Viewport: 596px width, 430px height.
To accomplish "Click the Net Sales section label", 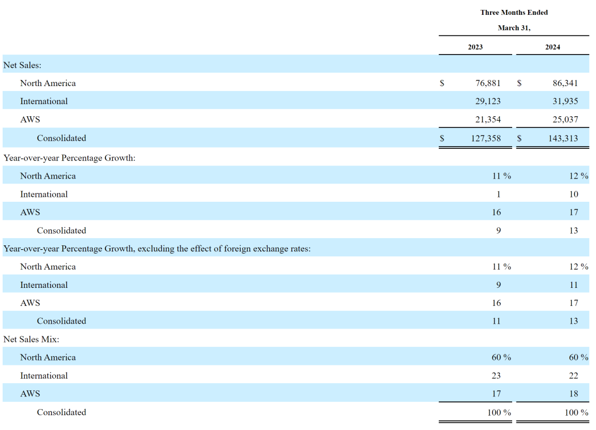I will point(23,65).
